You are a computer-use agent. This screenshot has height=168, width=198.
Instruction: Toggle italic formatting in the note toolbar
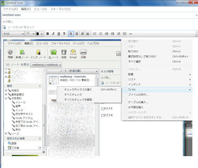tap(53, 34)
